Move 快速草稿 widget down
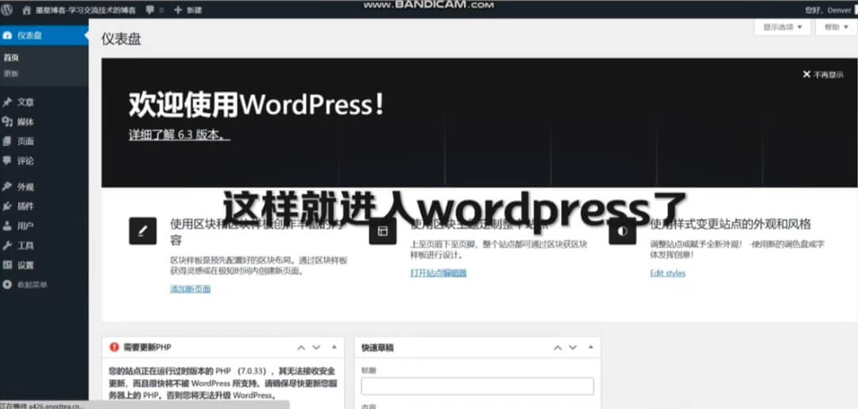The height and width of the screenshot is (409, 858). point(573,348)
